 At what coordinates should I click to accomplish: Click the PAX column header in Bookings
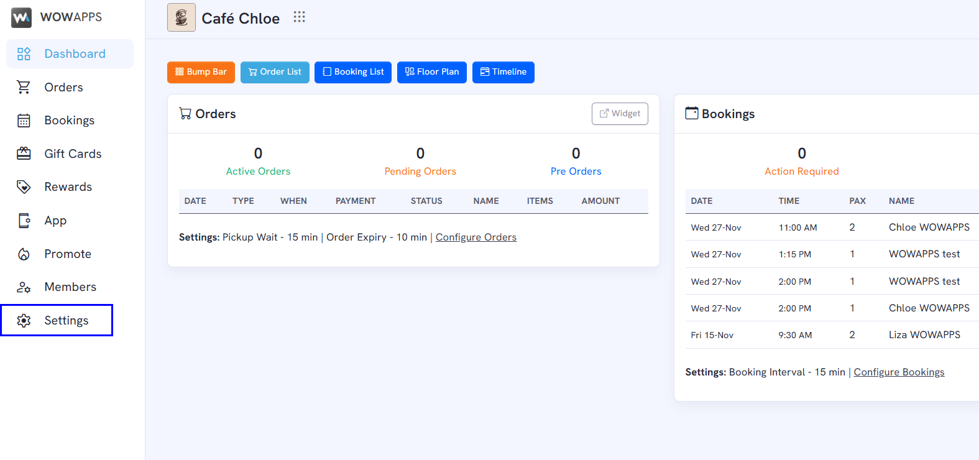(x=858, y=201)
